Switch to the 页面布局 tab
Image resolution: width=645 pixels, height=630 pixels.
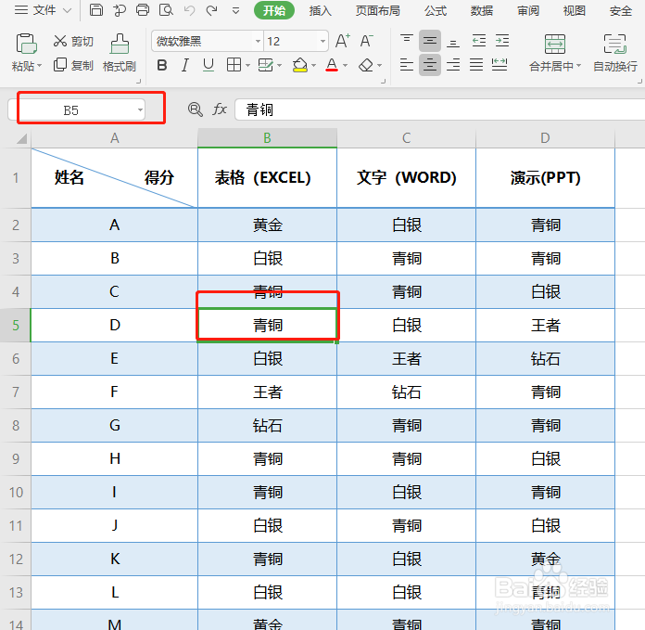click(377, 10)
